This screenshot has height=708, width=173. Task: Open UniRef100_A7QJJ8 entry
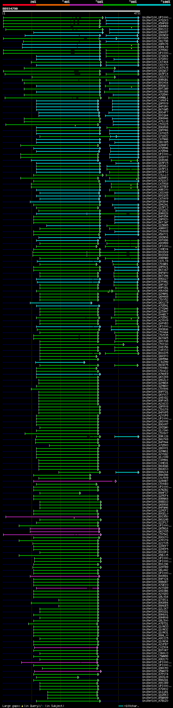155,122
